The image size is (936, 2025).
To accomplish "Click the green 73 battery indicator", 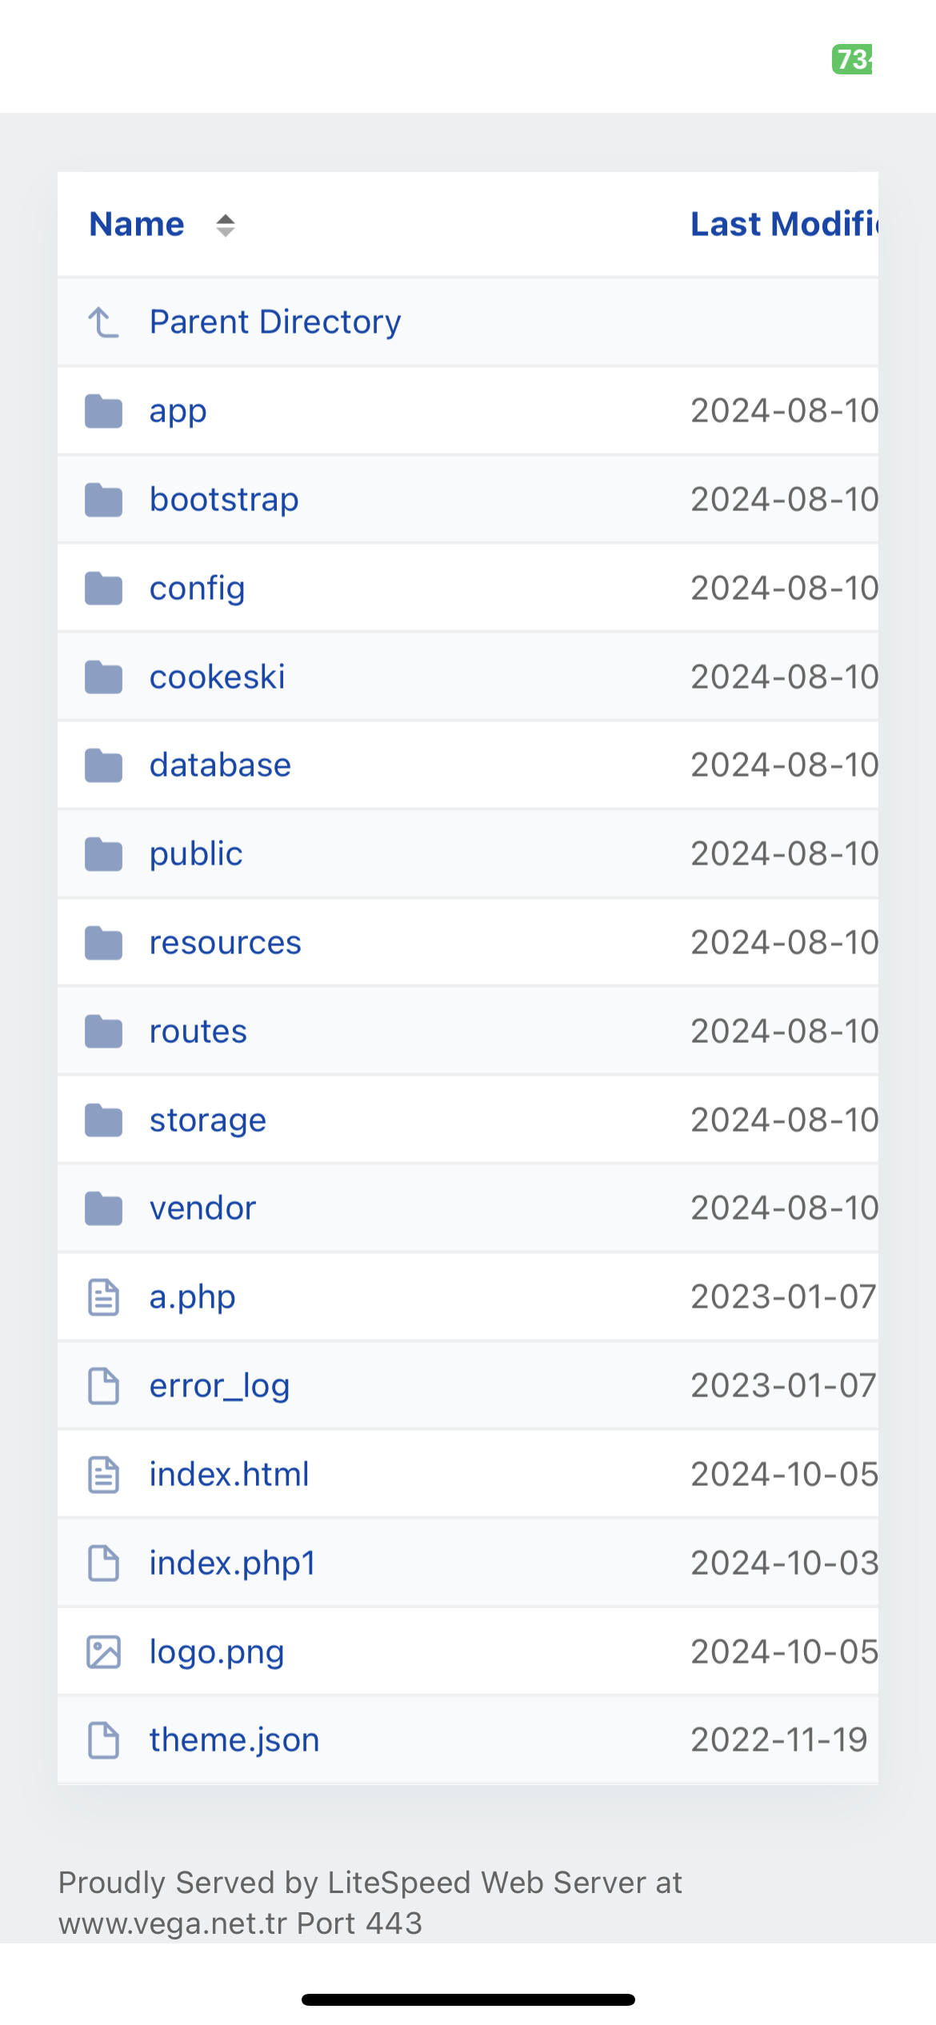I will tap(852, 59).
